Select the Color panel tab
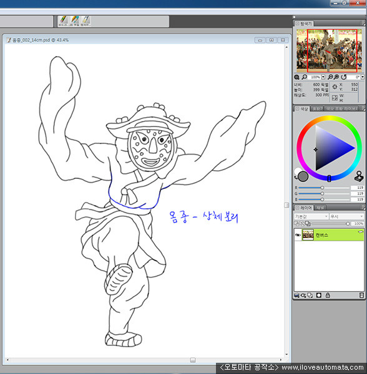367x374 pixels. [302, 108]
